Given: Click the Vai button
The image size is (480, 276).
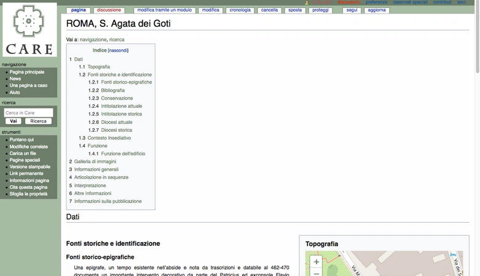Looking at the screenshot, I should click(x=14, y=121).
